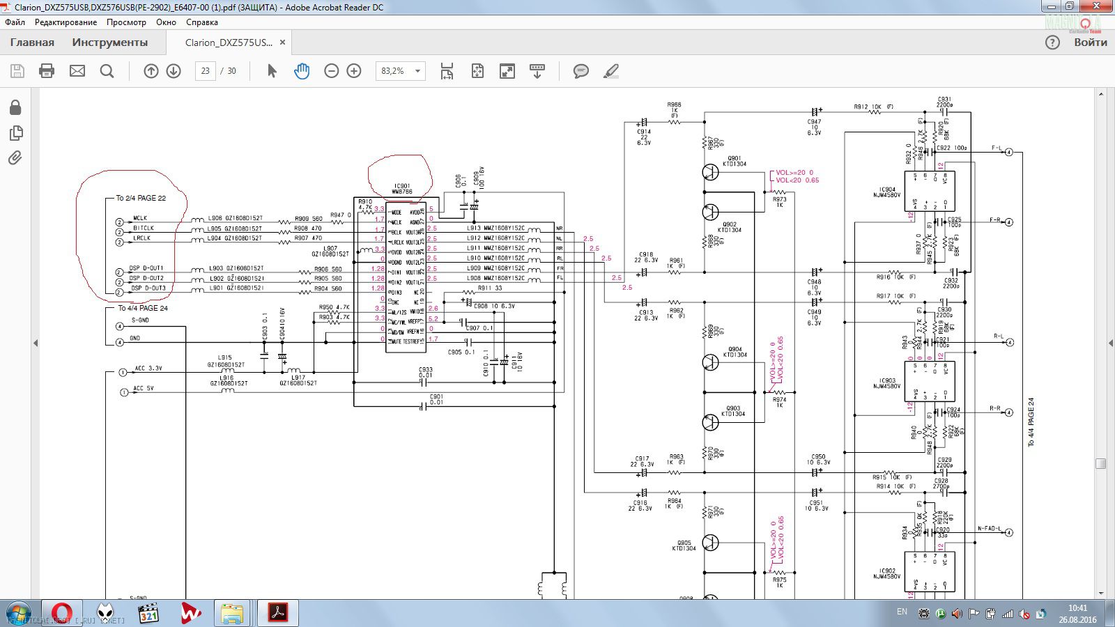This screenshot has height=627, width=1115.
Task: Click Fit to width scrolling icon
Action: (x=447, y=71)
